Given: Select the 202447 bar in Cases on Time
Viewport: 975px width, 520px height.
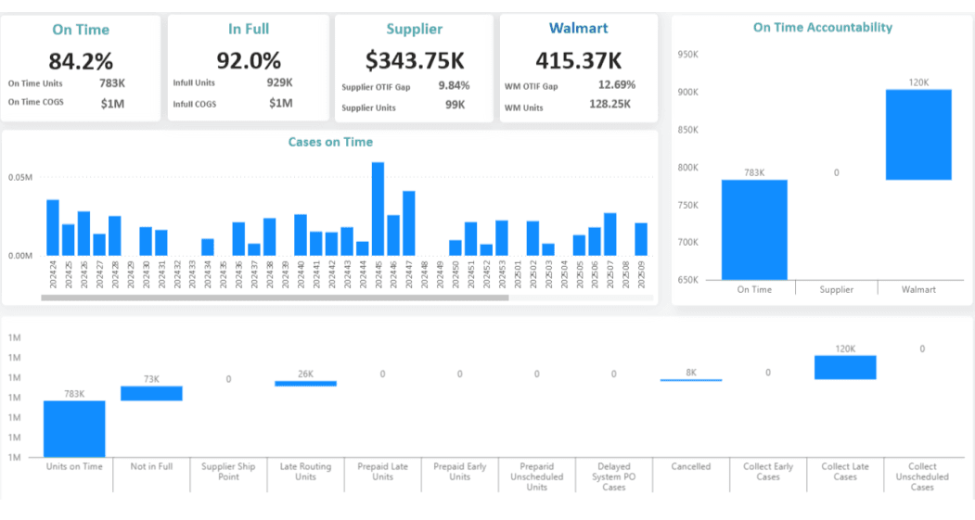Looking at the screenshot, I should [x=408, y=223].
